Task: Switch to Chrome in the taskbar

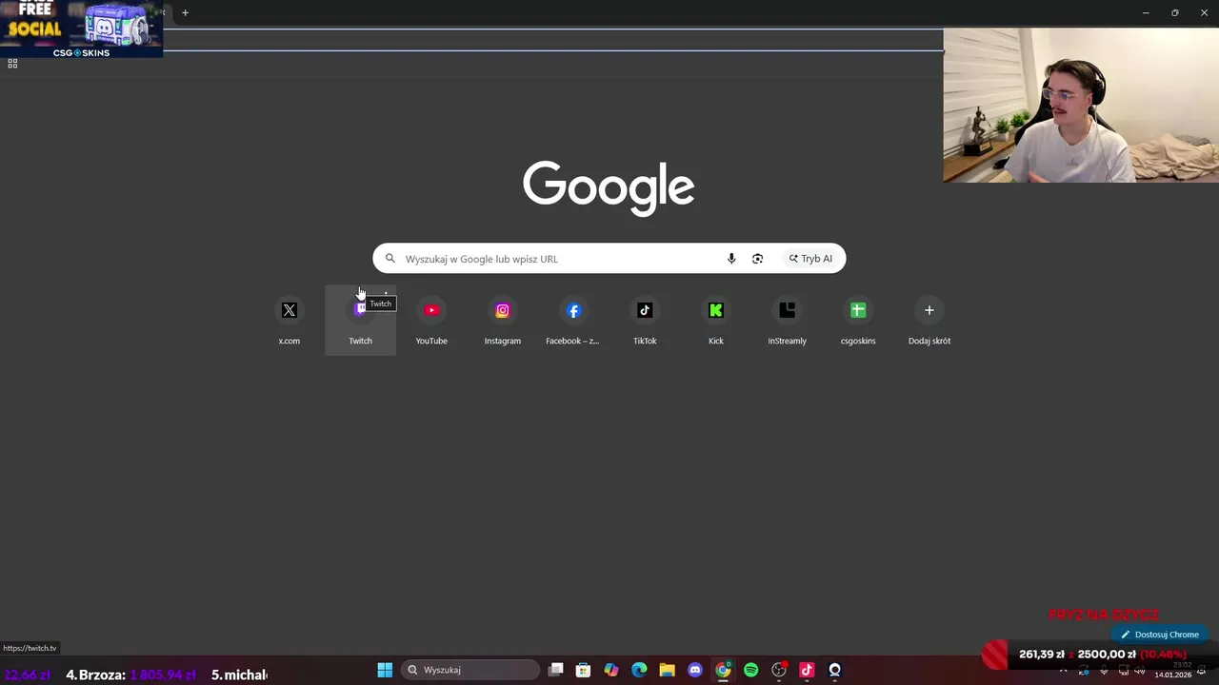Action: (723, 670)
